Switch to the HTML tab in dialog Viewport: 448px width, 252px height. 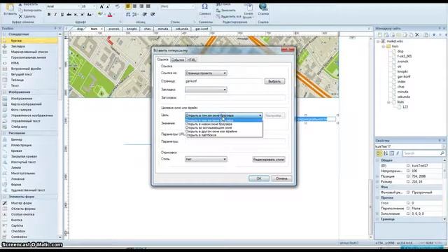[x=191, y=59]
